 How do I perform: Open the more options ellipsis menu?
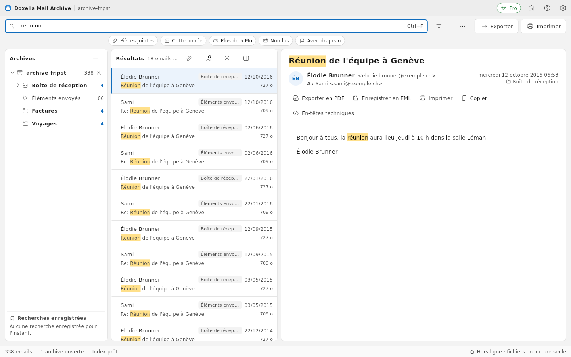462,26
